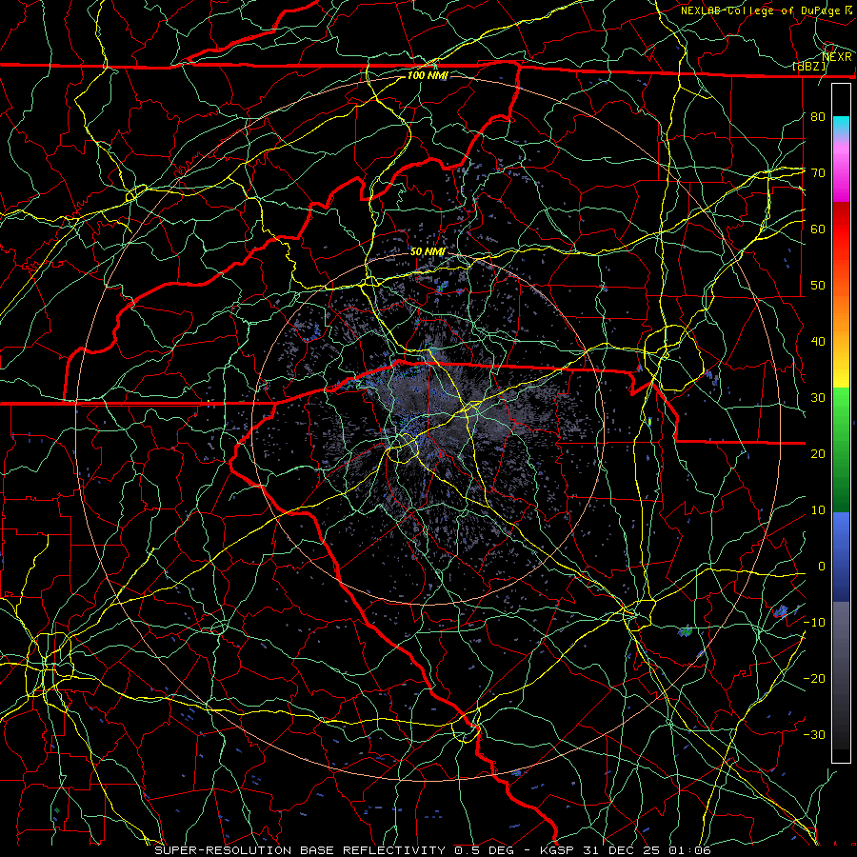Screen dimensions: 857x857
Task: Click the -20 value on the dBZ scale
Action: (814, 679)
